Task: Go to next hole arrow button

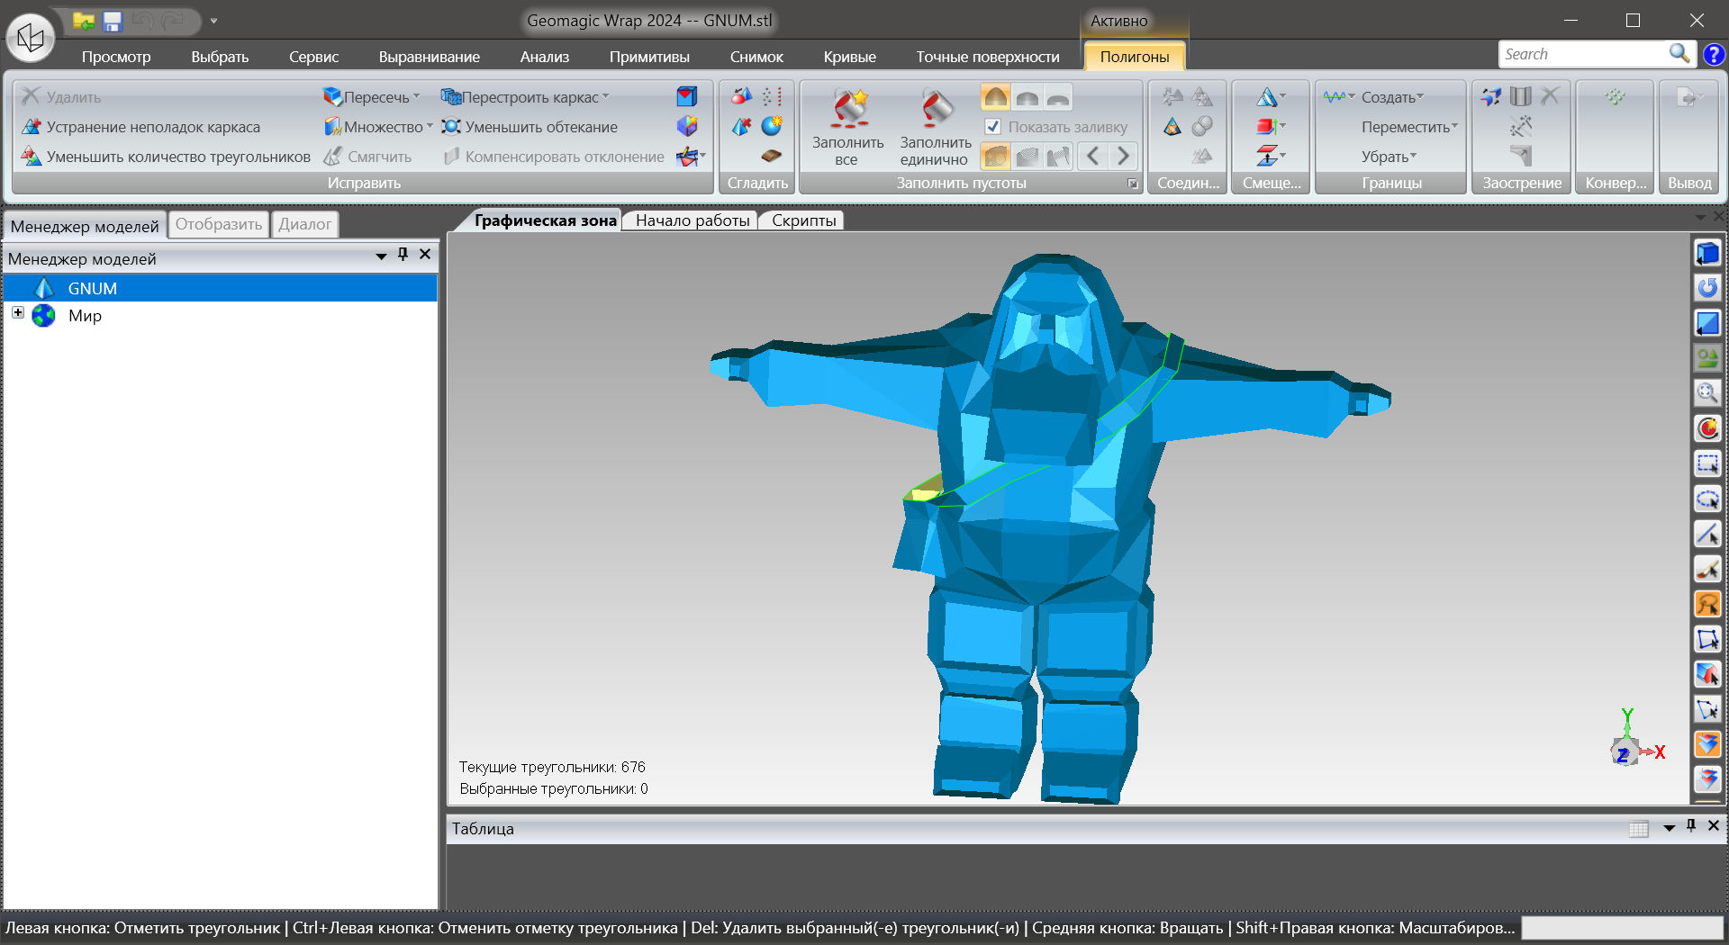Action: tap(1123, 156)
